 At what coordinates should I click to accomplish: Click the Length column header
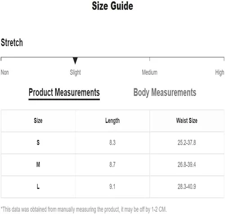point(112,121)
